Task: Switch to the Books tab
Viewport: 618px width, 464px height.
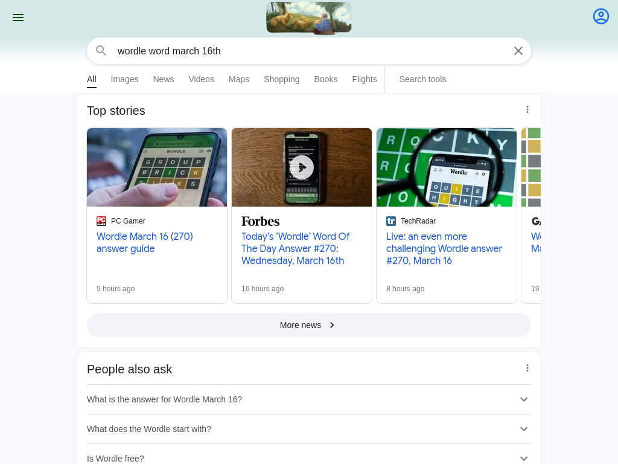Action: pyautogui.click(x=325, y=79)
